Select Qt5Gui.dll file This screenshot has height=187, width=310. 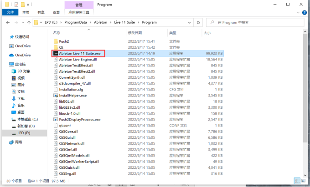[x=67, y=137]
